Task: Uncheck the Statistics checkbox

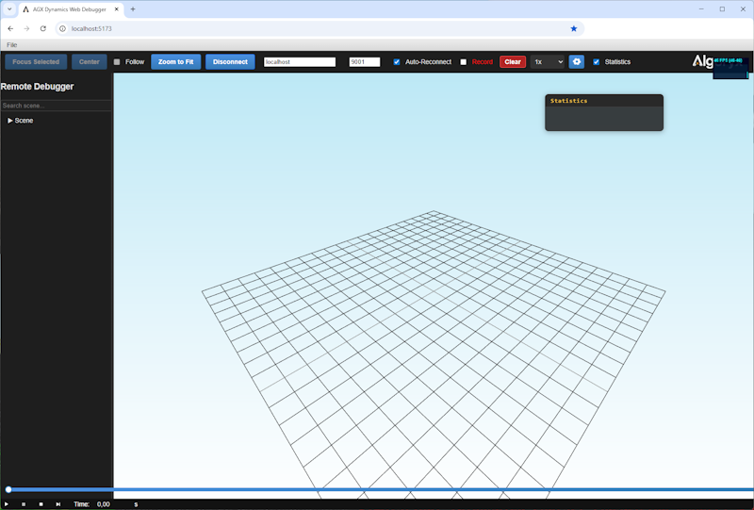Action: tap(596, 62)
